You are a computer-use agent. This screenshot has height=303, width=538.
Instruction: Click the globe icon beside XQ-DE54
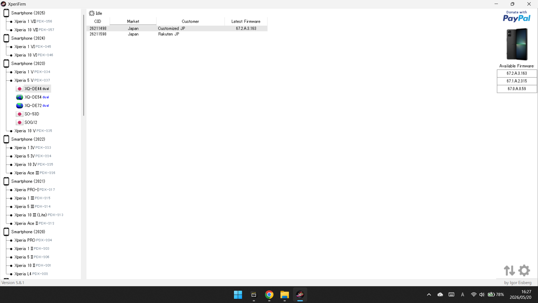[19, 97]
